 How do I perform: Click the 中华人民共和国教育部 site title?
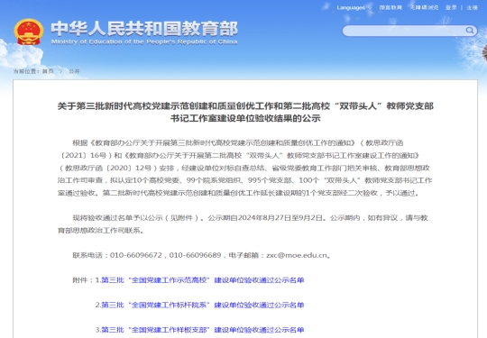tap(144, 29)
